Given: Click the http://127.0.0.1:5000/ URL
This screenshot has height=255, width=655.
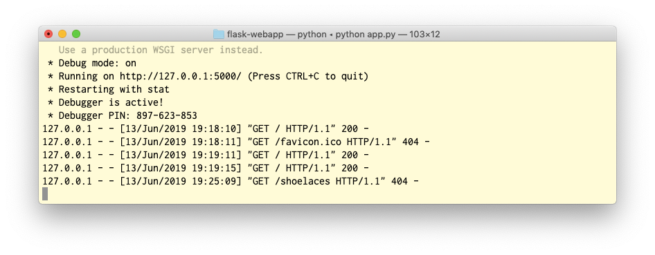Looking at the screenshot, I should tap(181, 76).
